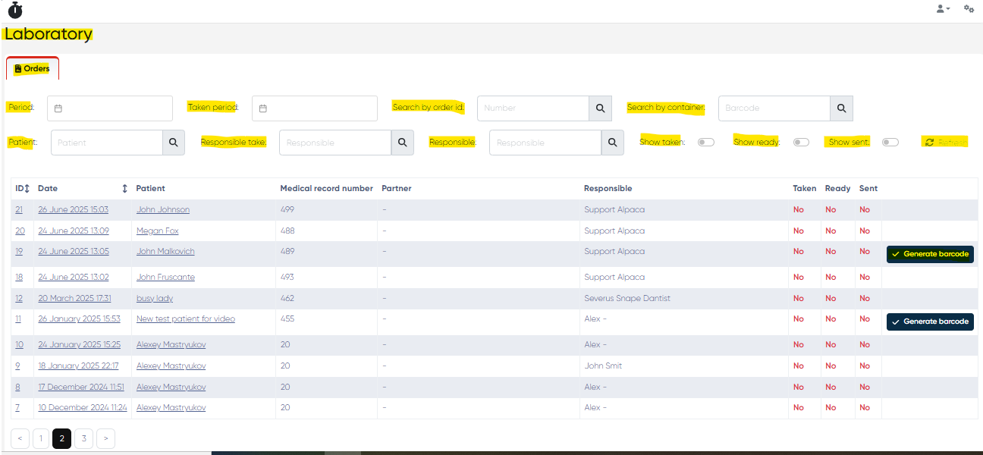Sort the table by Date column

(x=124, y=188)
